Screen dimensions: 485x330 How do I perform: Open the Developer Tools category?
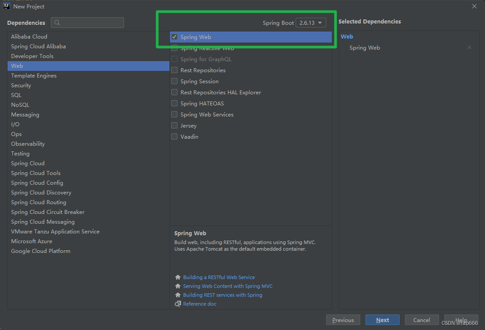pos(89,56)
